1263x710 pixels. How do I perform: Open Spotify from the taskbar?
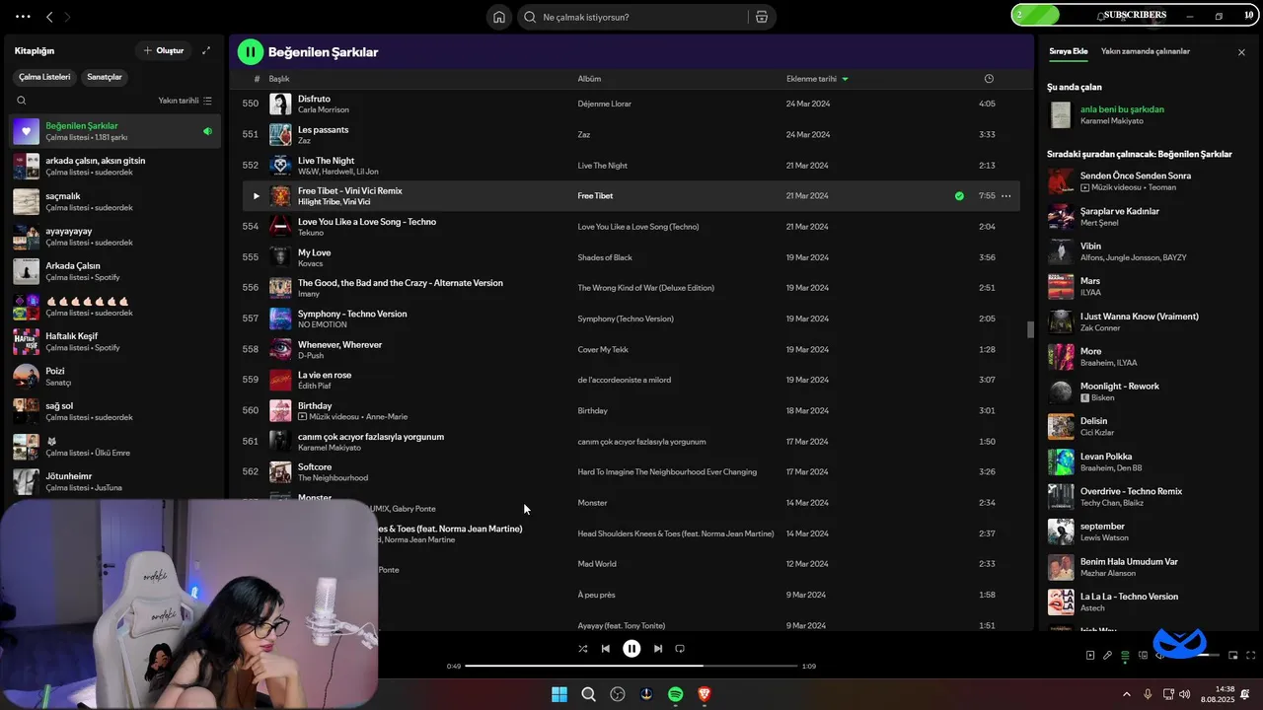coord(676,694)
